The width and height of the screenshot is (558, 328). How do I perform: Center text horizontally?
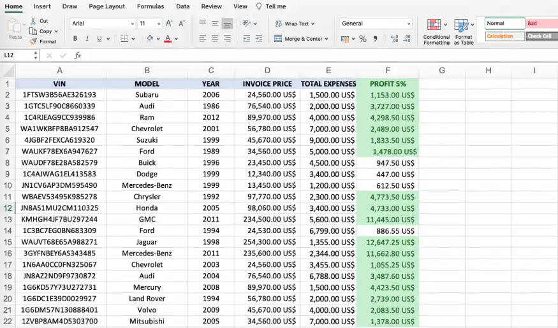coord(215,38)
